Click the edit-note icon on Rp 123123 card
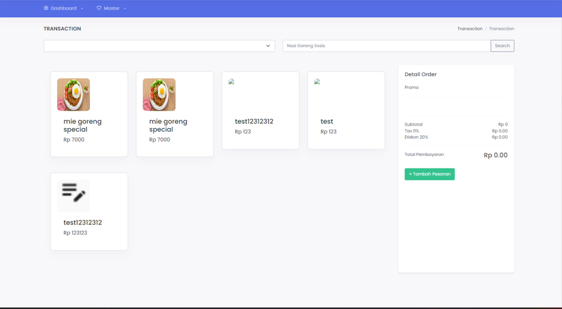Screen dimensions: 562x309 coord(73,195)
